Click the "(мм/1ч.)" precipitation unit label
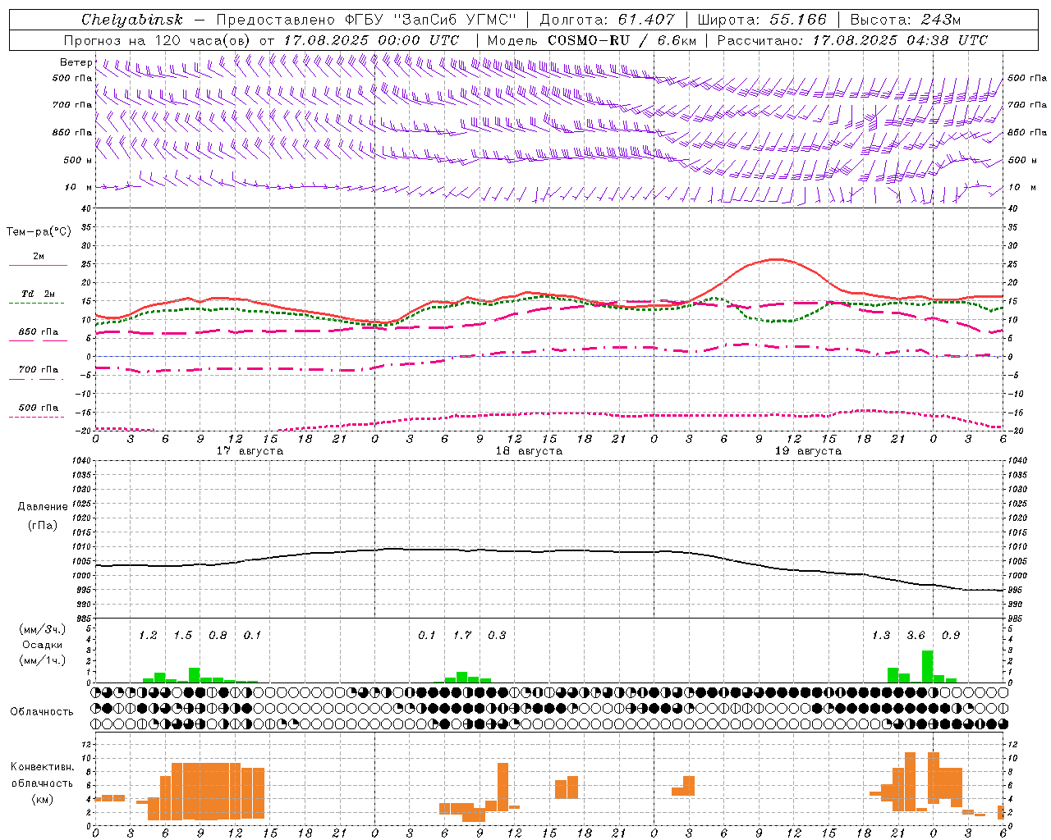The height and width of the screenshot is (840, 1051). click(x=43, y=660)
